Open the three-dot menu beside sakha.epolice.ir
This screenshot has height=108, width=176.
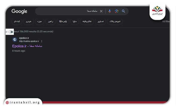point(42,41)
